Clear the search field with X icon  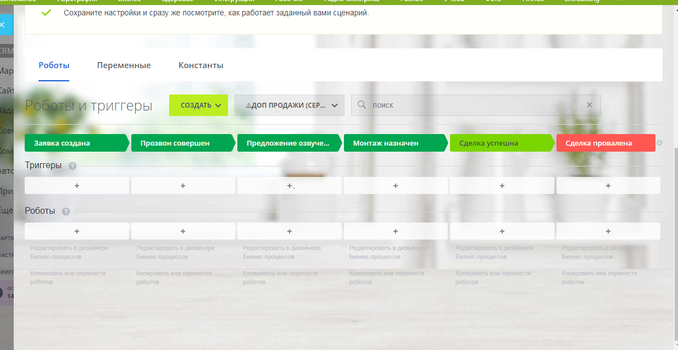590,105
